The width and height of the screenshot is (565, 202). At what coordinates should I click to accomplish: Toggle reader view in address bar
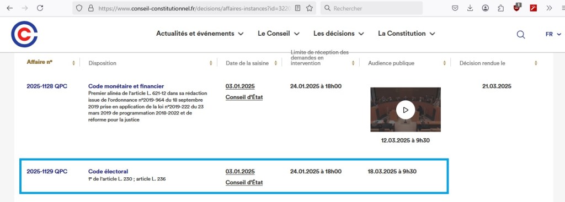coord(297,8)
